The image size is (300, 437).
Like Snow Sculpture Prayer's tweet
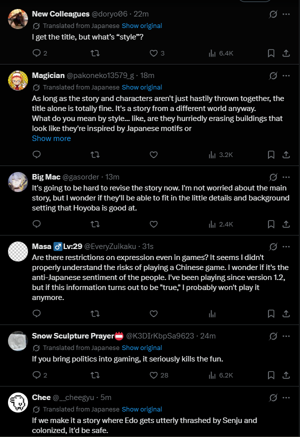[154, 375]
